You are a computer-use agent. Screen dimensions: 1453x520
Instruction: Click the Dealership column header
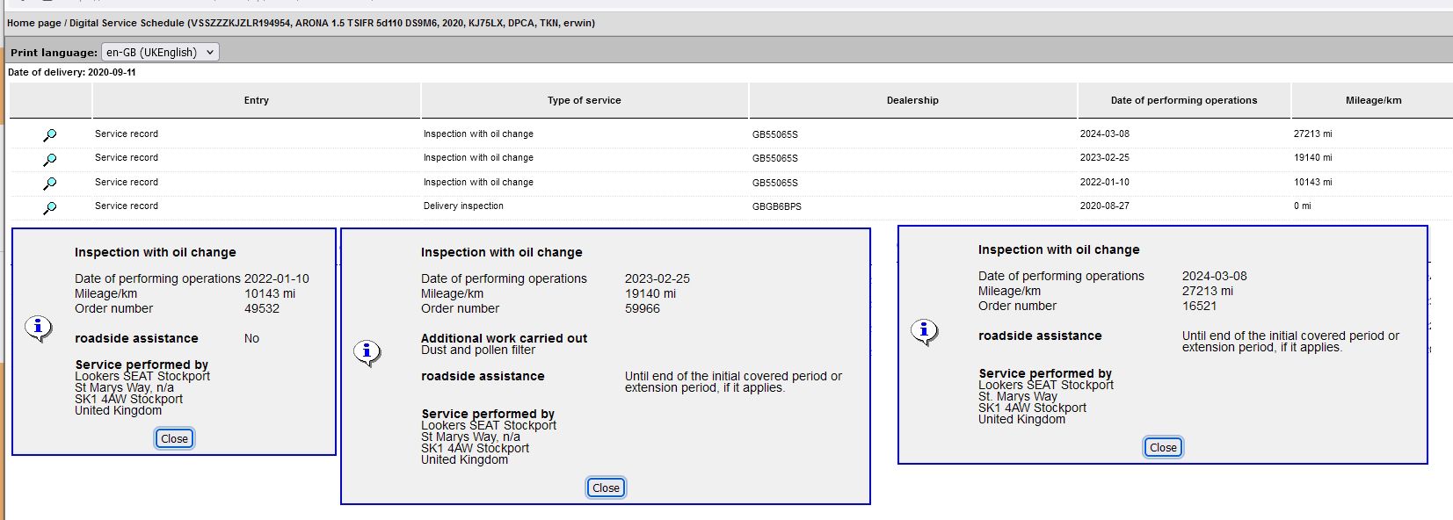coord(912,101)
